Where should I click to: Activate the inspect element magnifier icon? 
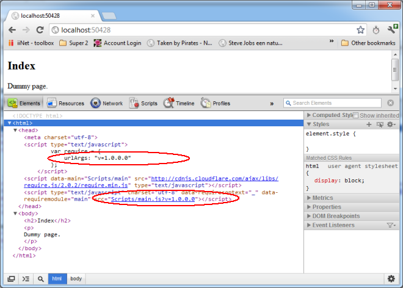pos(41,279)
